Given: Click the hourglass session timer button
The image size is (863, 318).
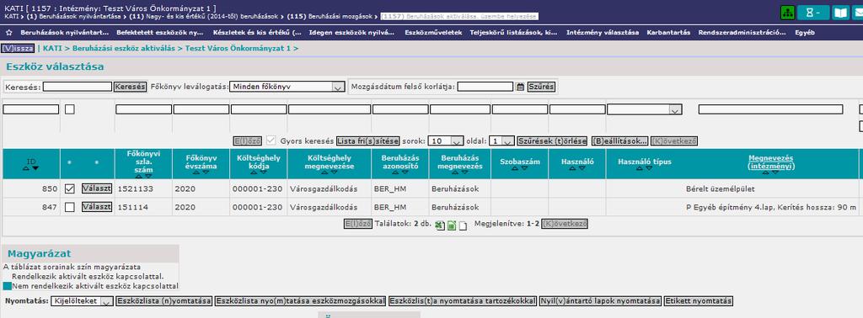Looking at the screenshot, I should (x=813, y=13).
